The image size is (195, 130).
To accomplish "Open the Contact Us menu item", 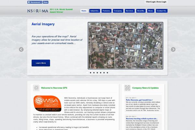I will point(162,11).
